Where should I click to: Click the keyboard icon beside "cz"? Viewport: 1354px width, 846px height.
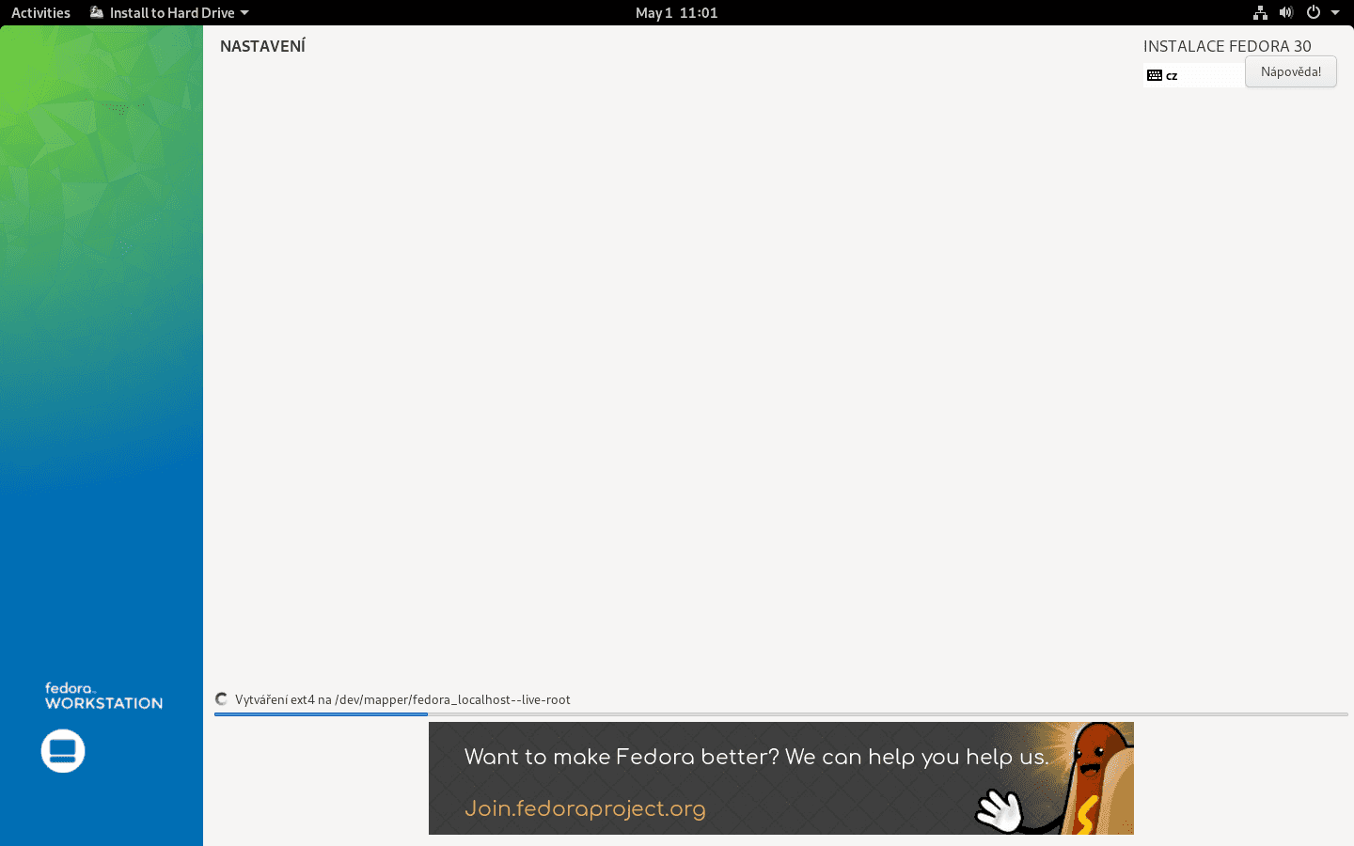tap(1155, 74)
